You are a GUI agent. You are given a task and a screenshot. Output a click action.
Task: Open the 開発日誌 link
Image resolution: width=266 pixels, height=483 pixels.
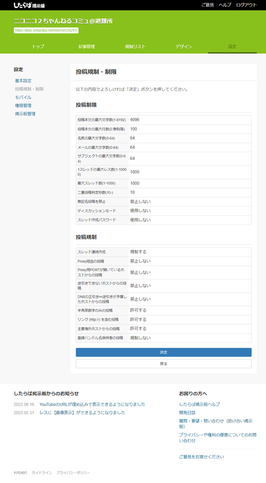187,413
